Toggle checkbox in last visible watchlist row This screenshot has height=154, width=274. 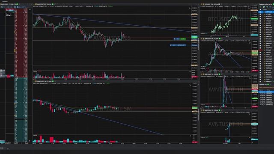point(260,82)
